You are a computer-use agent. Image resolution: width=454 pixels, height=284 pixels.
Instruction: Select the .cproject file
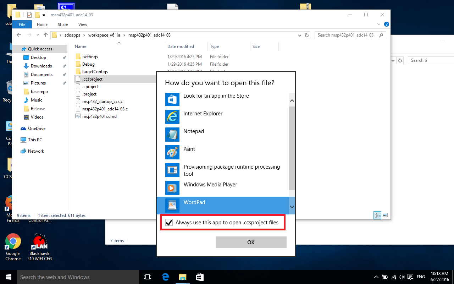click(90, 87)
